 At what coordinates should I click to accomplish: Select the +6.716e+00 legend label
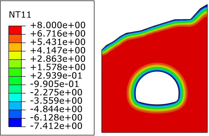[x=58, y=33]
